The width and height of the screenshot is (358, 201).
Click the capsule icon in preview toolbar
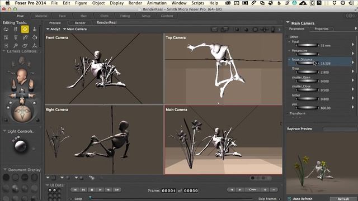273,30
